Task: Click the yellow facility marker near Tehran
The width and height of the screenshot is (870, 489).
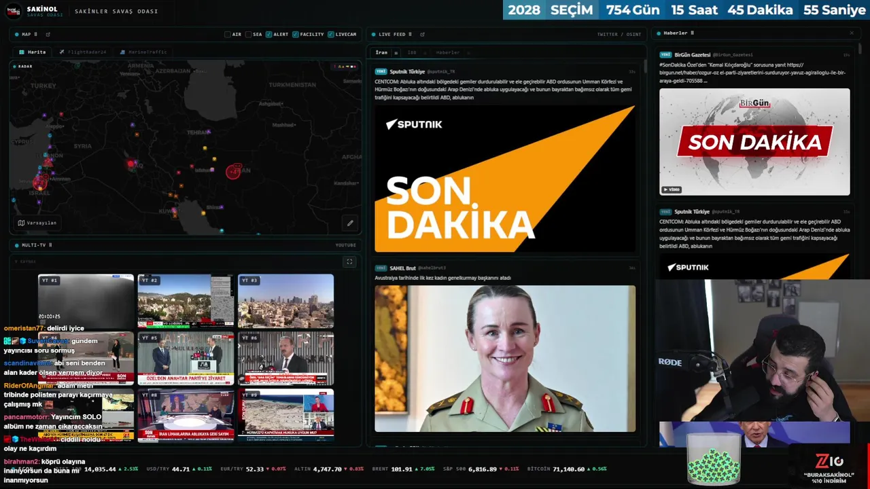Action: [x=205, y=147]
